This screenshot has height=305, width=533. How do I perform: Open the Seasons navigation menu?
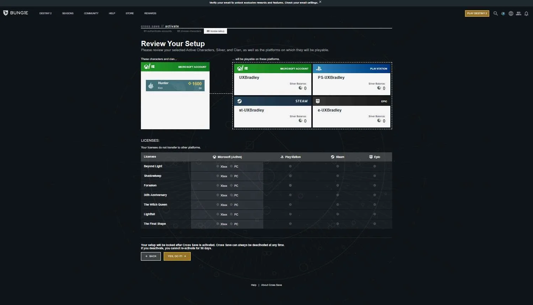68,13
